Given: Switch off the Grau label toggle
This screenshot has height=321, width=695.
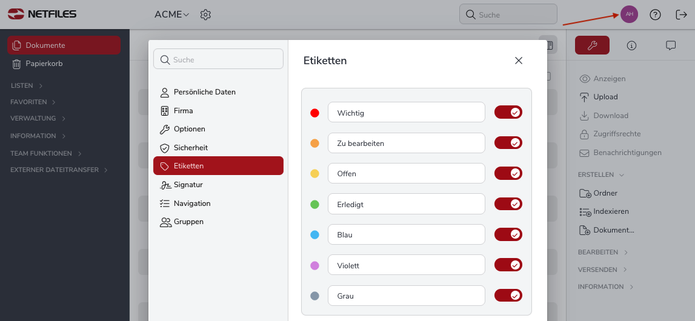Looking at the screenshot, I should click(508, 296).
